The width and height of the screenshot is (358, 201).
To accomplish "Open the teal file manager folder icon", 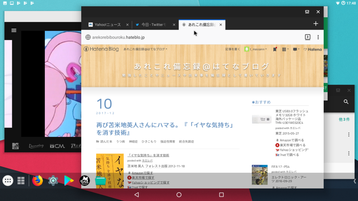I will 100,181.
